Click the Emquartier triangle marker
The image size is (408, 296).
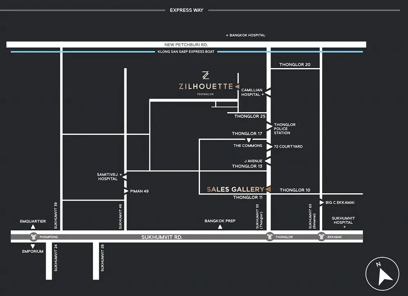pyautogui.click(x=33, y=227)
